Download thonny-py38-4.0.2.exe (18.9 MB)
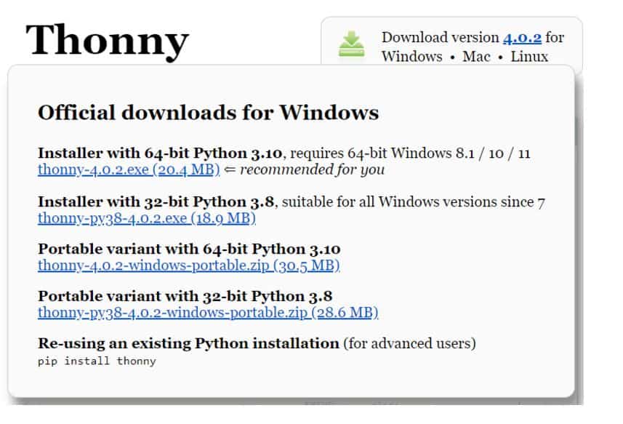The height and width of the screenshot is (424, 623). point(146,218)
